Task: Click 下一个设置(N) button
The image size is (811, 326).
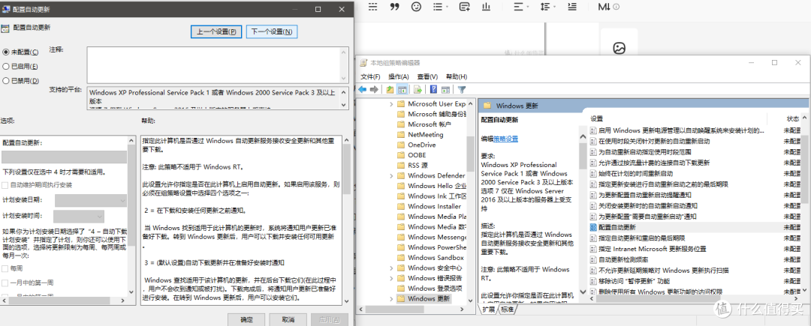Action: [x=272, y=32]
